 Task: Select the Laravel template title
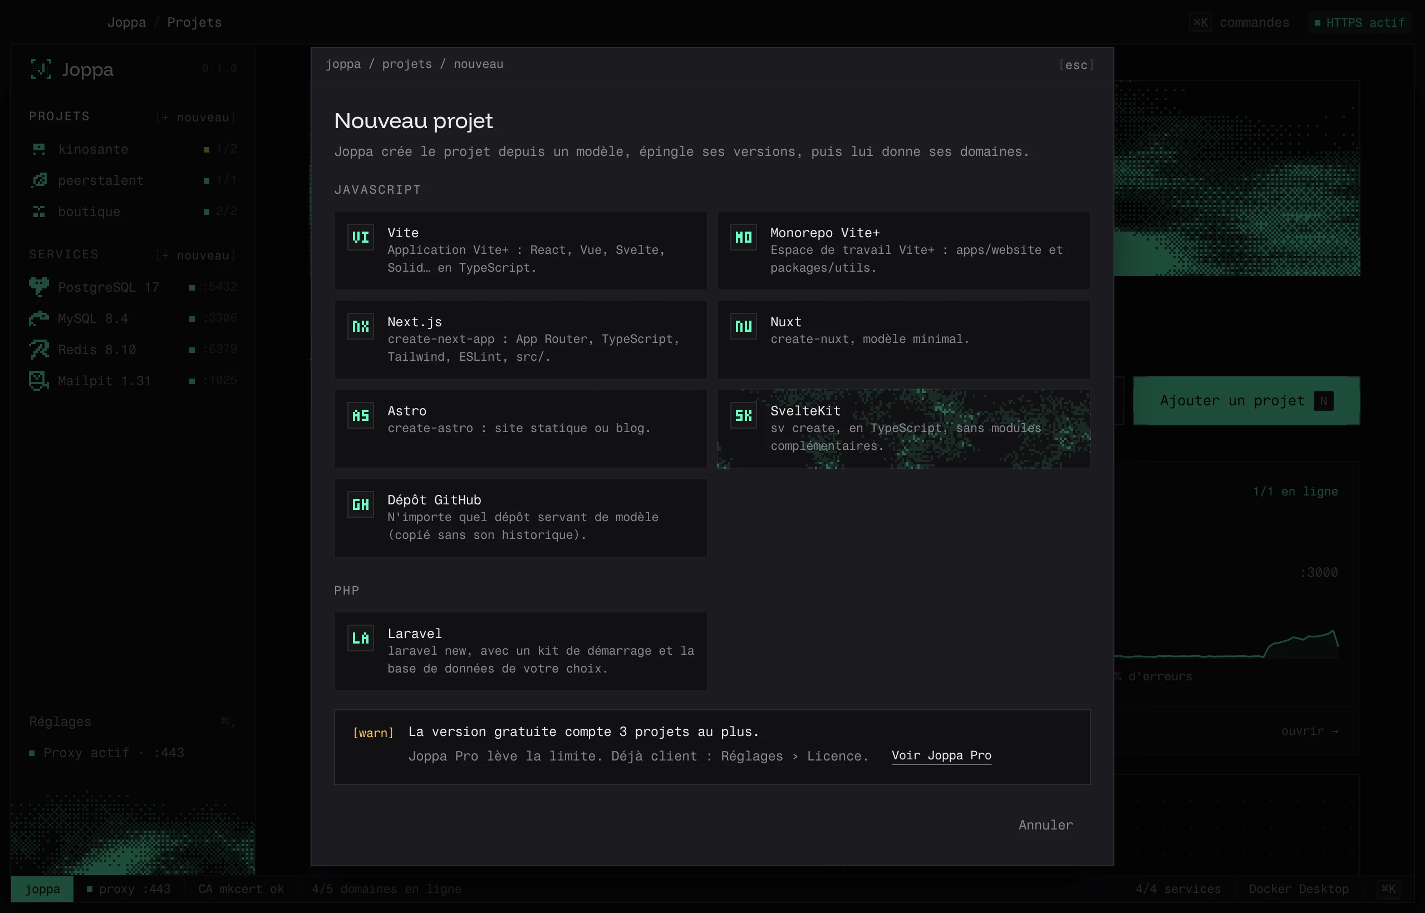414,633
